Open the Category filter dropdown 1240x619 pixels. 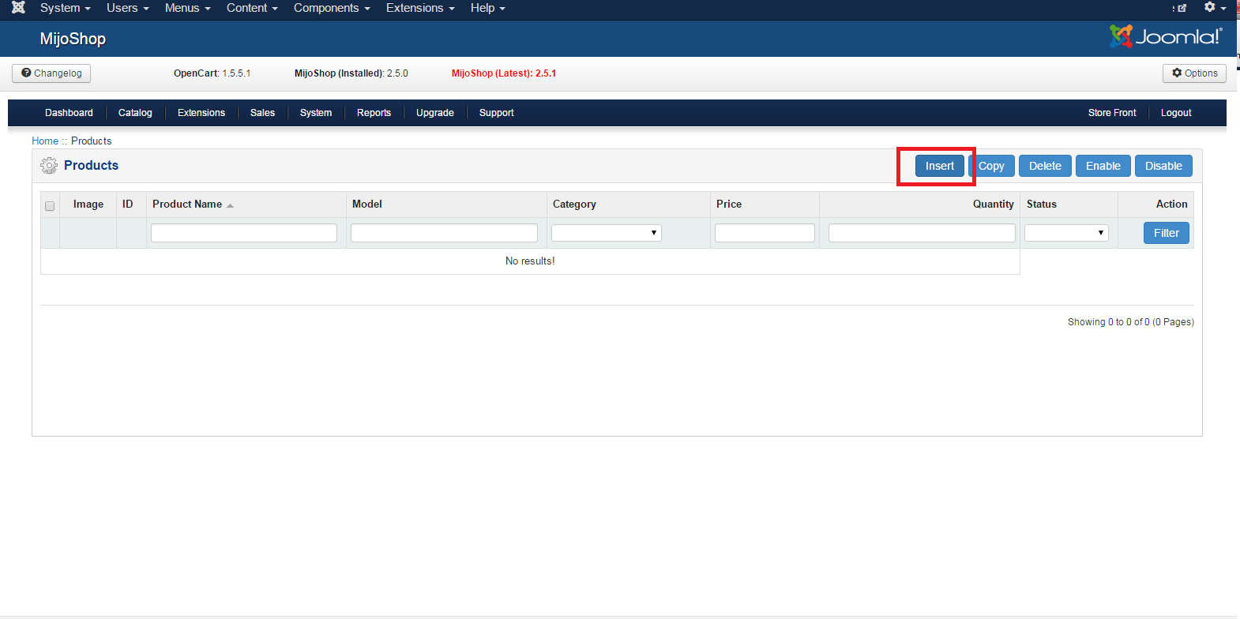coord(607,233)
